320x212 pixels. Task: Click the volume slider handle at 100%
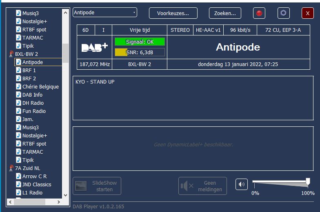click(x=308, y=181)
